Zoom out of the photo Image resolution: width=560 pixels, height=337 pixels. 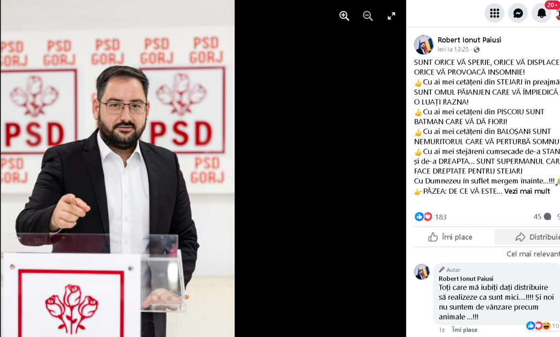pos(367,16)
